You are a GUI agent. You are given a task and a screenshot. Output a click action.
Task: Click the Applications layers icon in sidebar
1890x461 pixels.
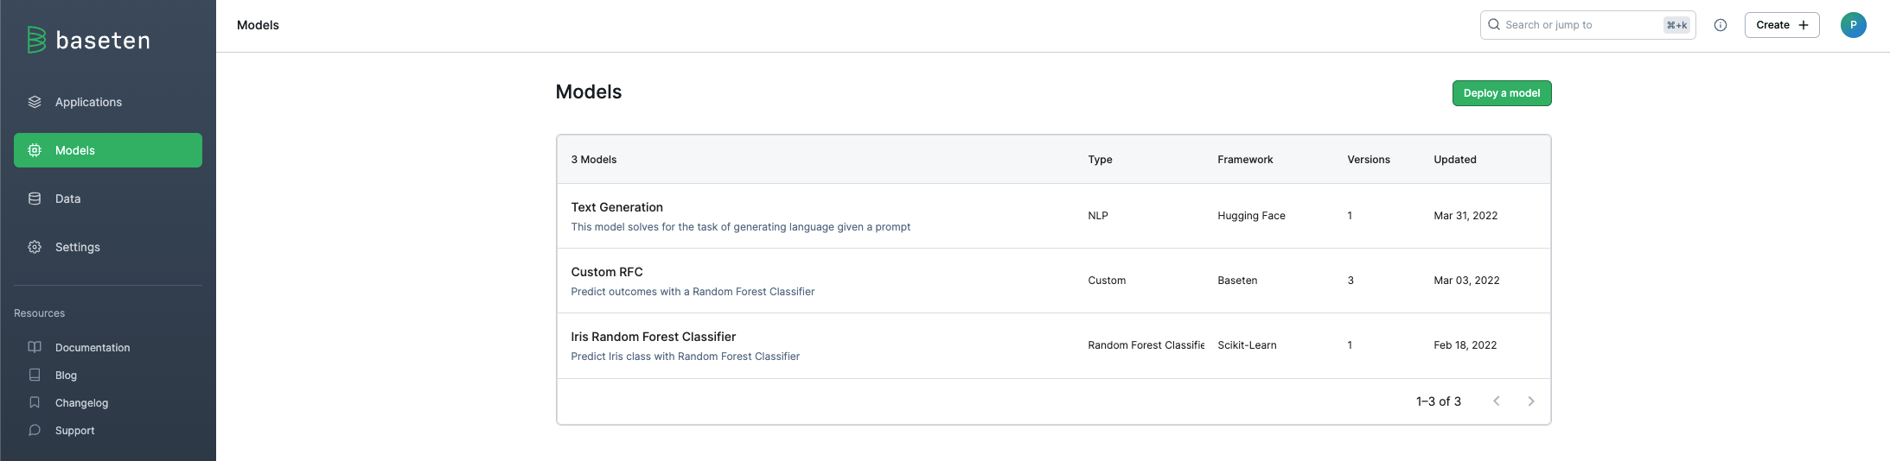click(35, 102)
